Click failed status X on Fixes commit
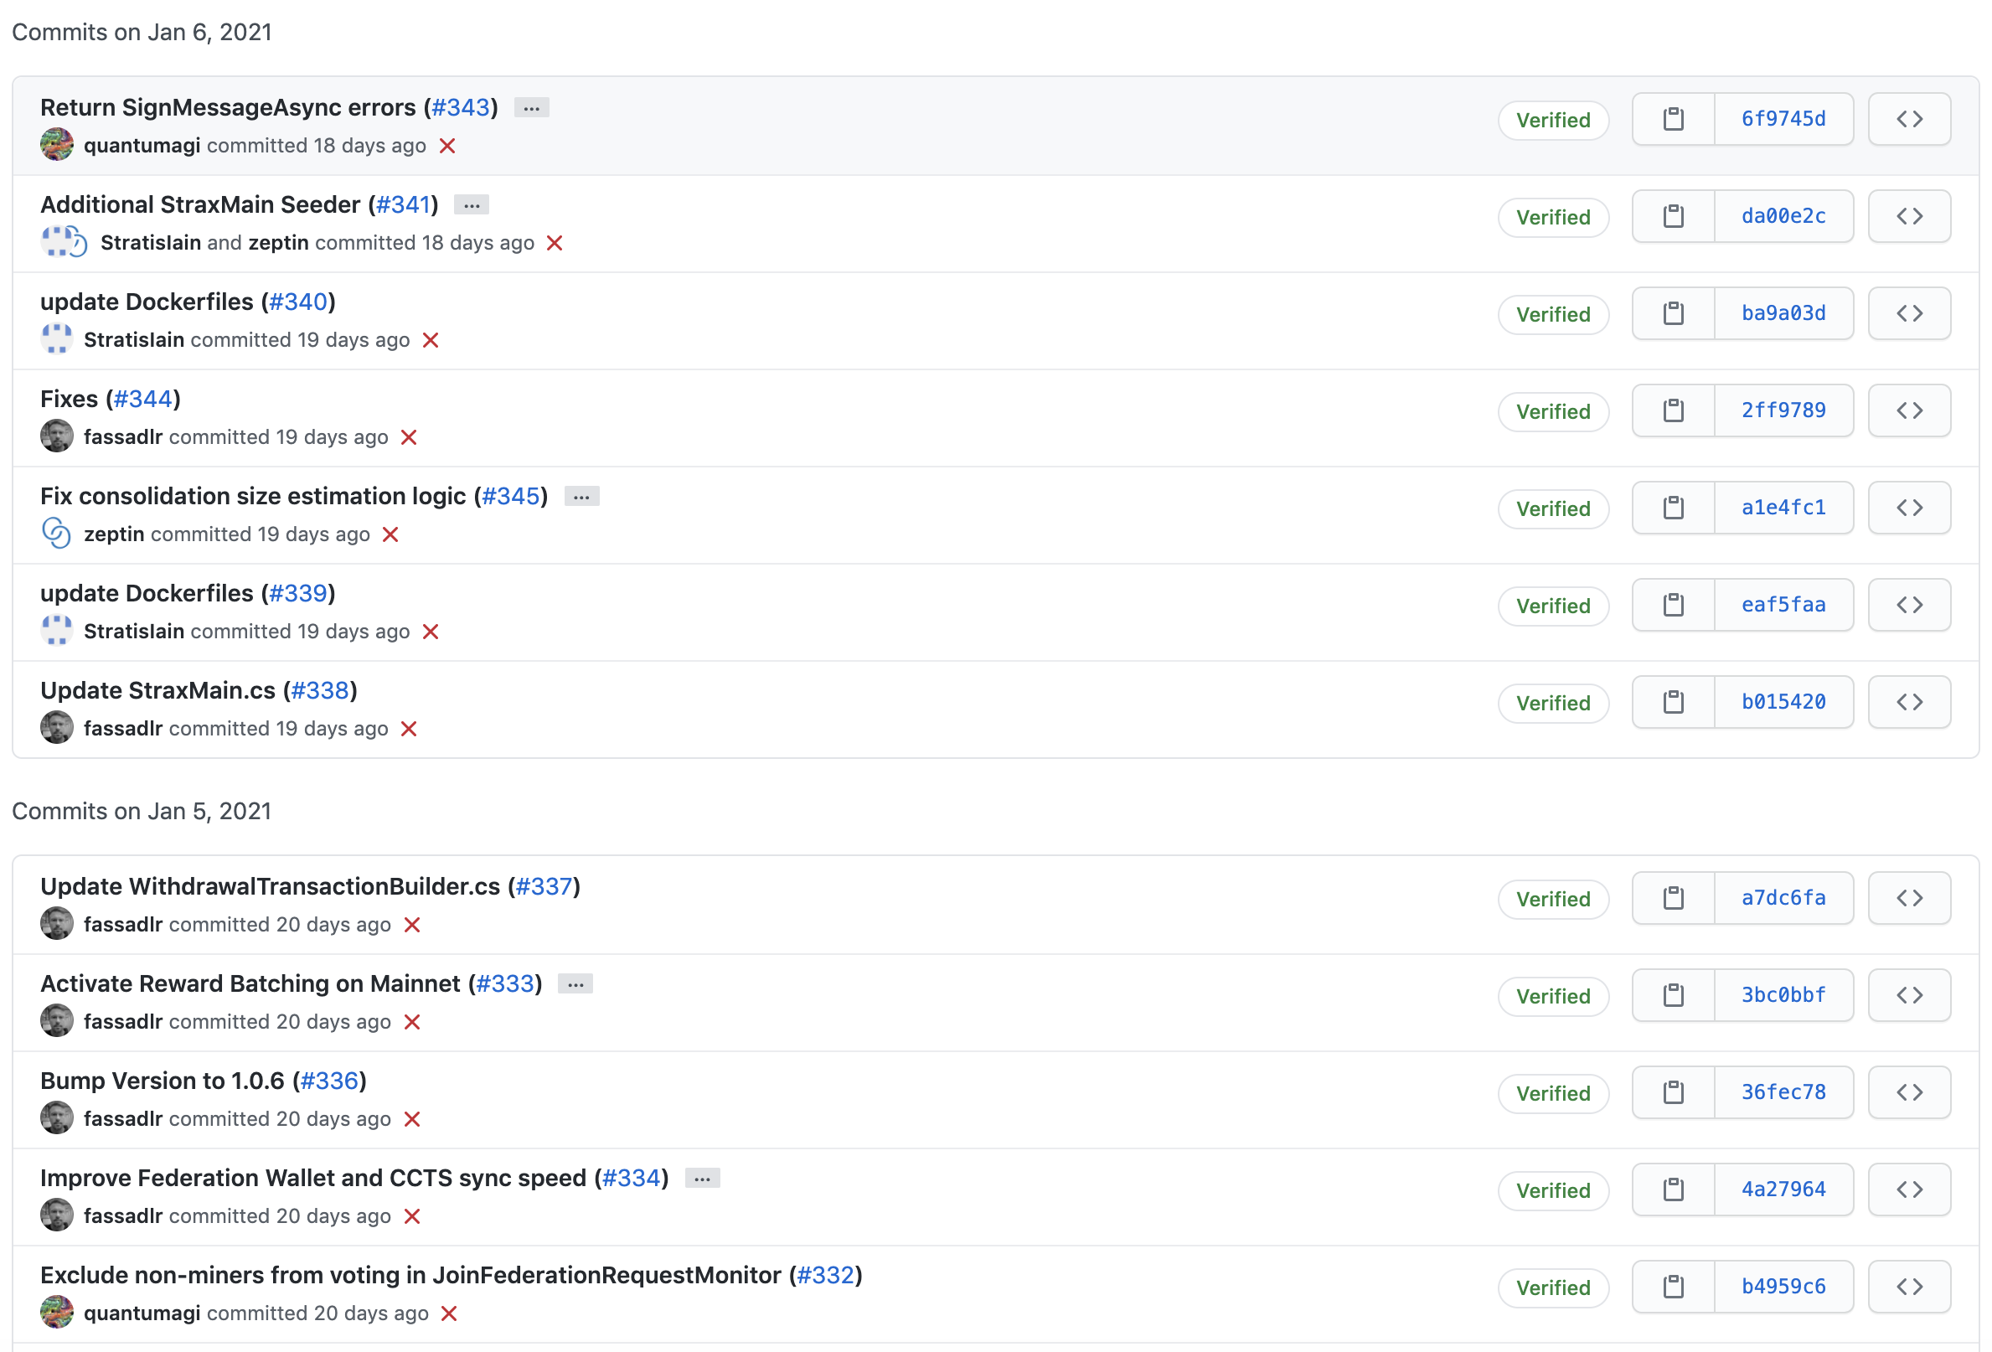This screenshot has width=1992, height=1352. click(x=409, y=437)
